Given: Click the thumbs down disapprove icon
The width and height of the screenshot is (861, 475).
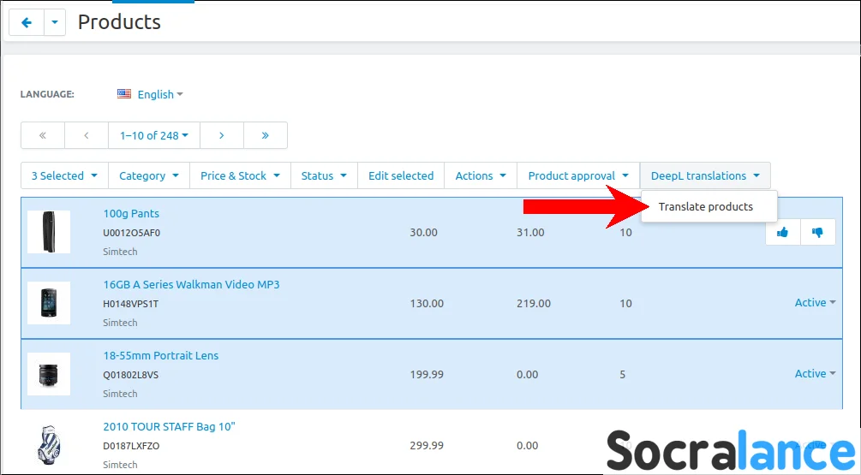Looking at the screenshot, I should pos(817,232).
